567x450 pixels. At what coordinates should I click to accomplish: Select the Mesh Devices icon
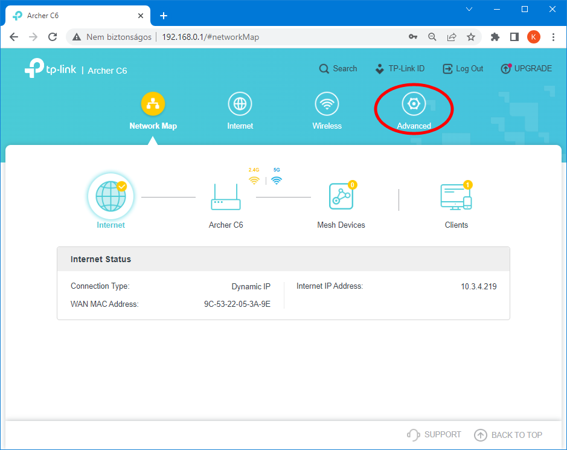[x=341, y=196]
